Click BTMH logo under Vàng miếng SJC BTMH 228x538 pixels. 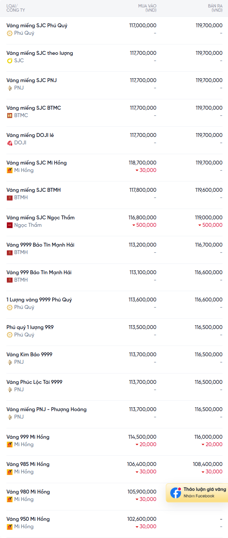(x=10, y=198)
